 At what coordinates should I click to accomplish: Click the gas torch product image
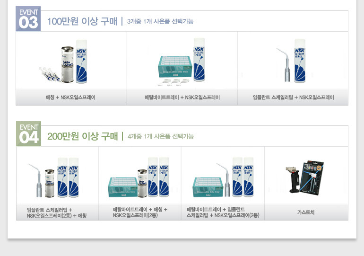pos(304,178)
